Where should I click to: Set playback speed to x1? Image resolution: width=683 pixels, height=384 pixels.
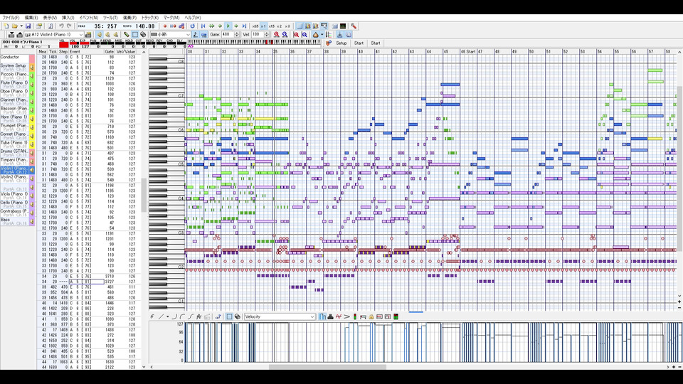263,26
